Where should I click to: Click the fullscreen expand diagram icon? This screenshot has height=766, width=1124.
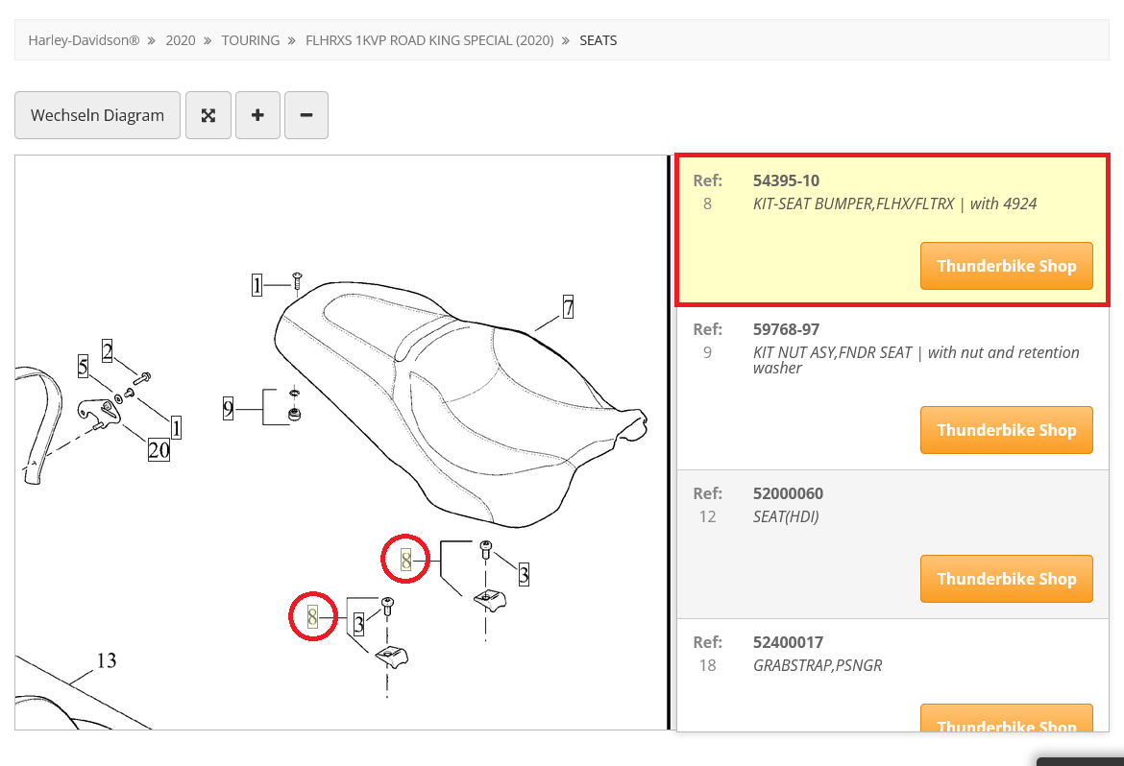(x=208, y=114)
